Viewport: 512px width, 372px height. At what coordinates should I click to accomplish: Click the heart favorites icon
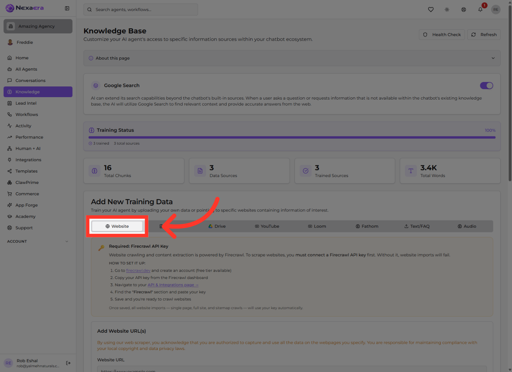(431, 10)
